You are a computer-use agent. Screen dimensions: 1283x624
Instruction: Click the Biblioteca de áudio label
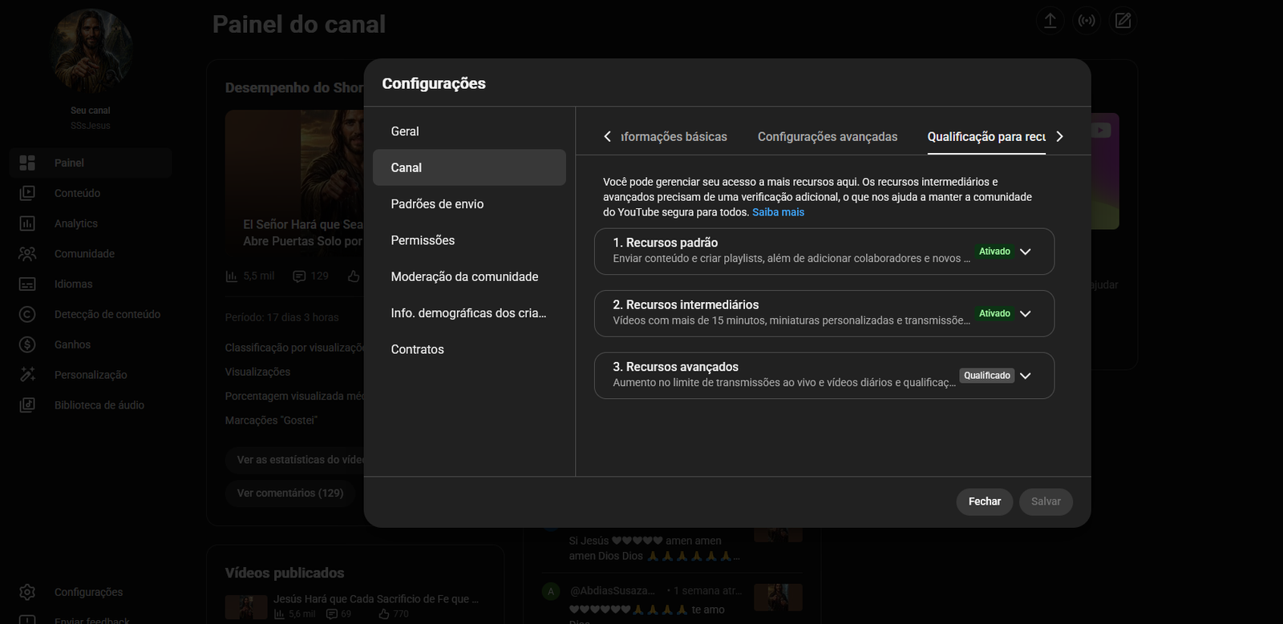[x=99, y=405]
